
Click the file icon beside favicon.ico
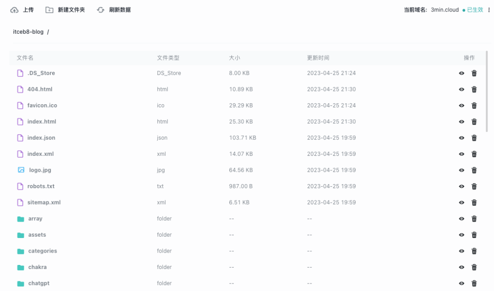pos(20,105)
